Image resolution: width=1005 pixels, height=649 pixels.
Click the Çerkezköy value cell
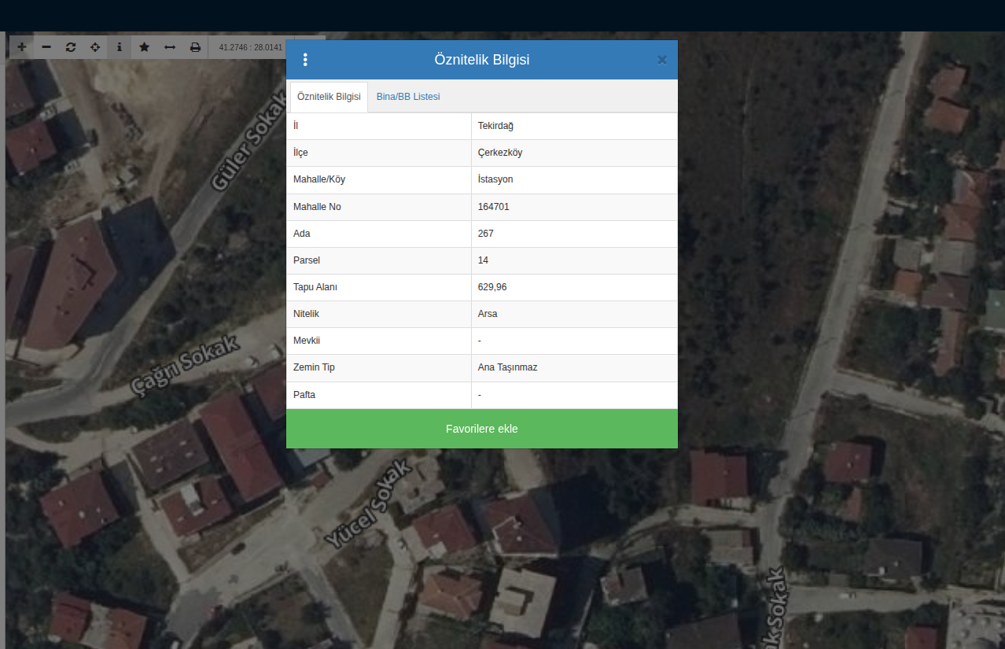click(574, 153)
